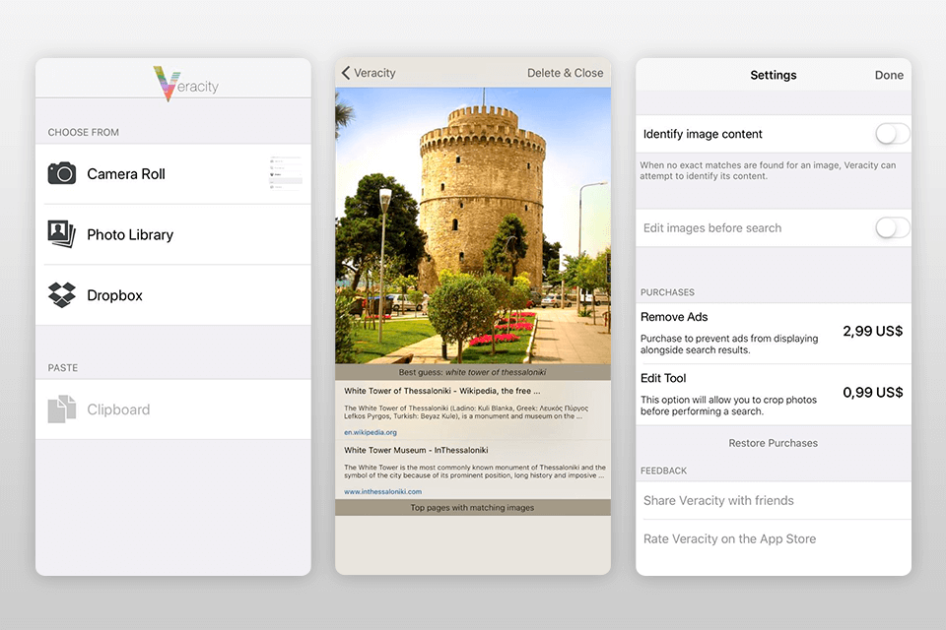Buy Remove Ads for 2,99 US$
The image size is (946, 630).
point(872,332)
